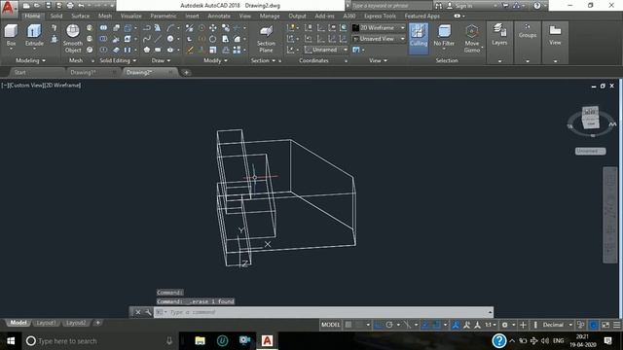This screenshot has height=350, width=623.
Task: Click the Smooth Object mesh tool
Action: click(73, 39)
